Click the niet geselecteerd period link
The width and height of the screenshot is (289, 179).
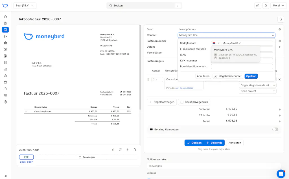pyautogui.click(x=184, y=88)
